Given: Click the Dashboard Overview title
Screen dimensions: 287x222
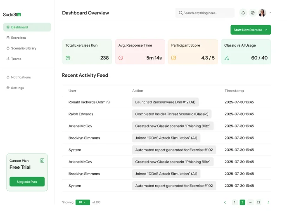Looking at the screenshot, I should coord(85,13).
